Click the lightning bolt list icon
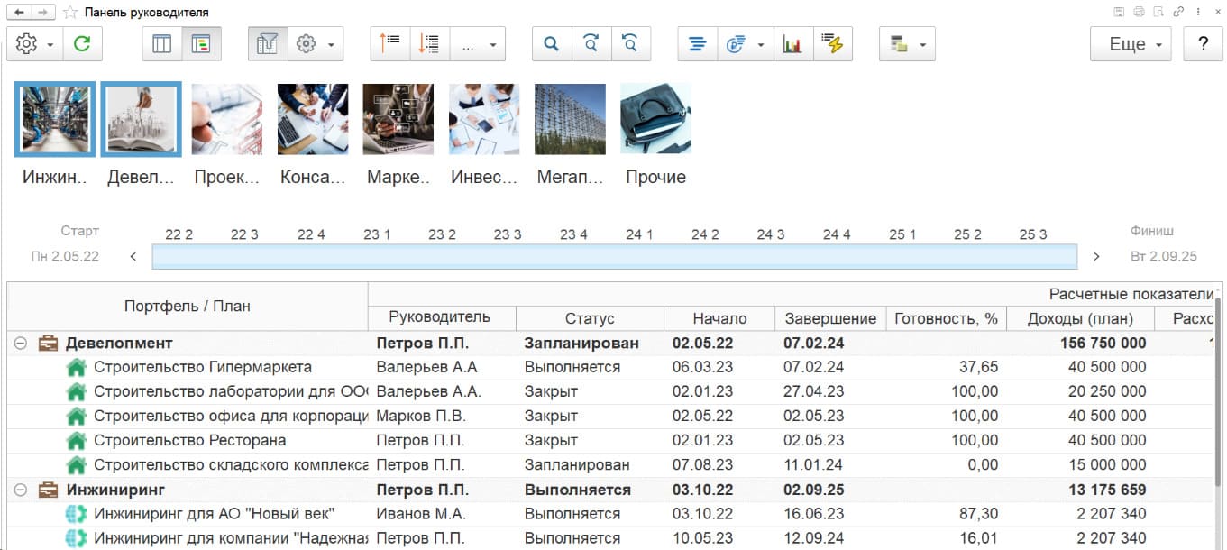Image resolution: width=1227 pixels, height=550 pixels. [833, 44]
